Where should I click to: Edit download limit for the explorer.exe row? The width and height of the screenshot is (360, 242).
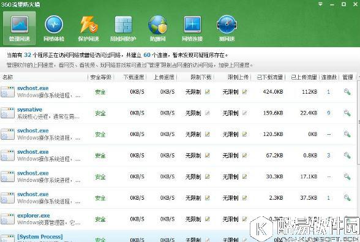tap(208, 219)
